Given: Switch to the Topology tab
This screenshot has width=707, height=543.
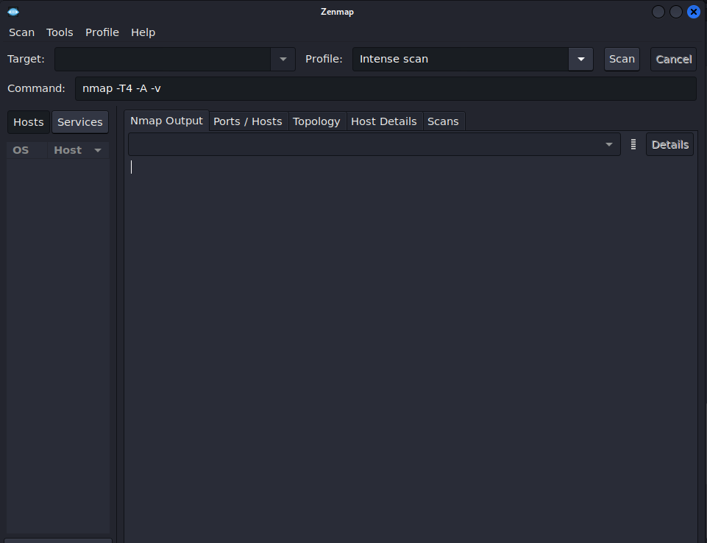Looking at the screenshot, I should click(x=316, y=121).
